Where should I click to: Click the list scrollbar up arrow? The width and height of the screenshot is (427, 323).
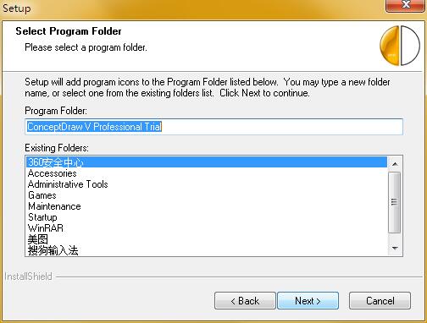395,164
